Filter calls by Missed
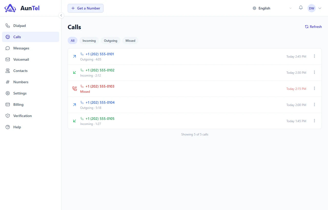The width and height of the screenshot is (328, 210). click(x=130, y=40)
